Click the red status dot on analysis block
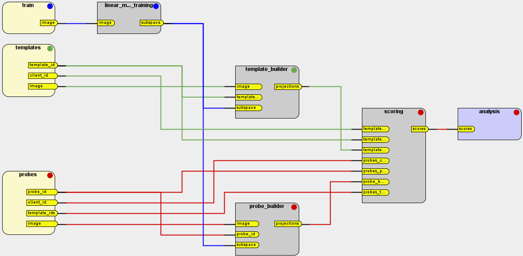 [x=515, y=112]
